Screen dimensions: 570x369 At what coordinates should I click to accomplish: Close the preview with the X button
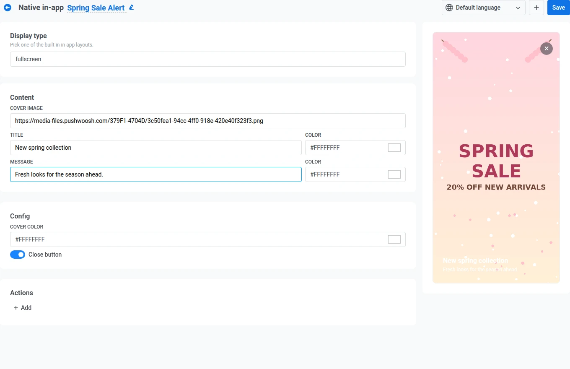(546, 49)
